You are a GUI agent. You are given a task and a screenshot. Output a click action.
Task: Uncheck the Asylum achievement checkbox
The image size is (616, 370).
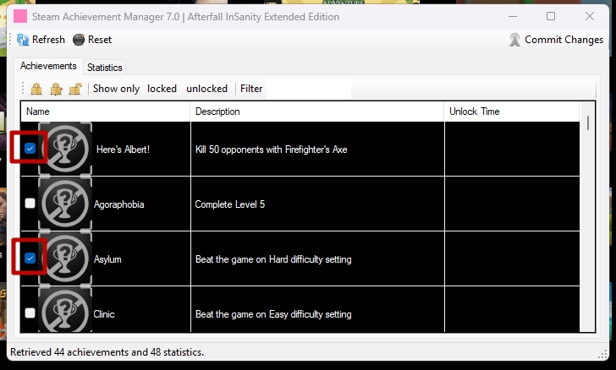tap(30, 258)
